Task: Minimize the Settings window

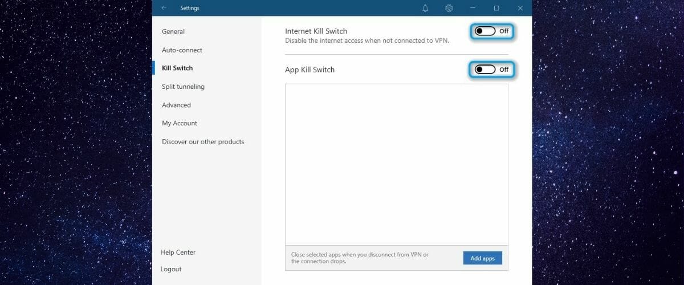Action: point(473,8)
